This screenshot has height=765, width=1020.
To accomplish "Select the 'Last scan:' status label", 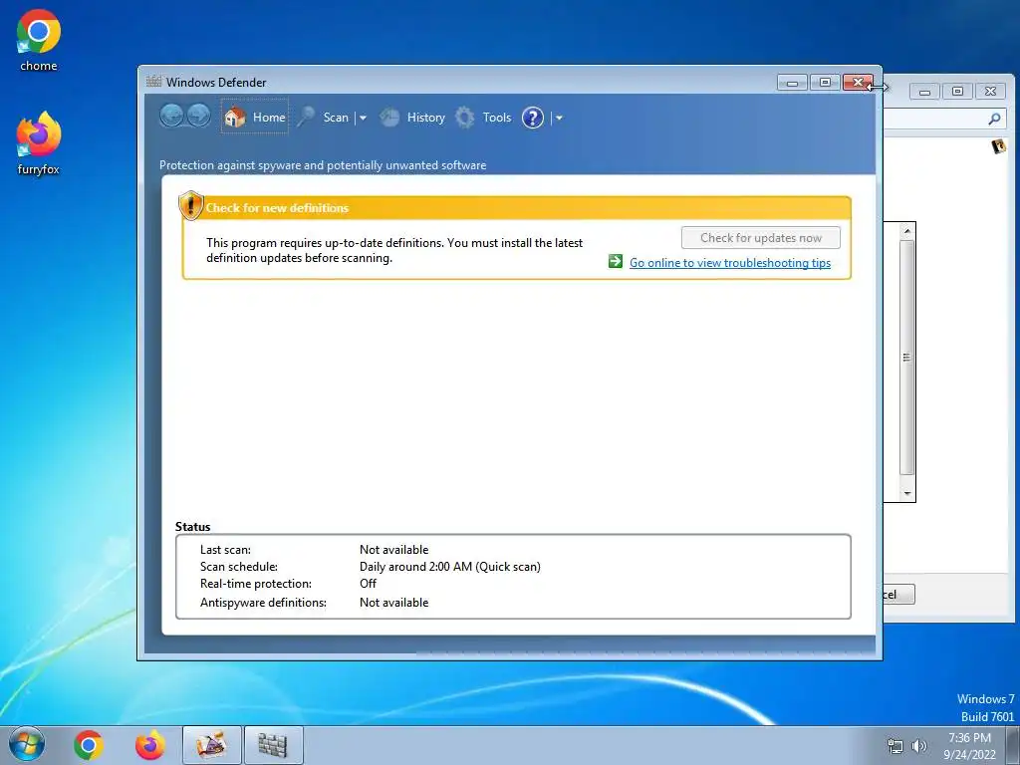I will click(x=225, y=550).
